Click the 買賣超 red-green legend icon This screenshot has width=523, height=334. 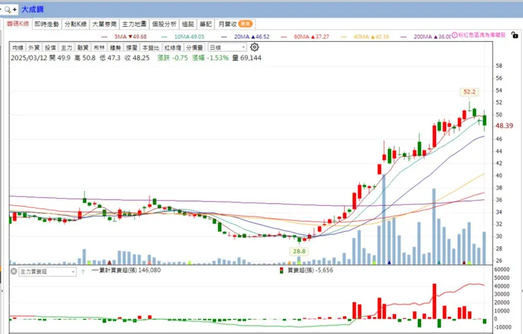pyautogui.click(x=281, y=270)
